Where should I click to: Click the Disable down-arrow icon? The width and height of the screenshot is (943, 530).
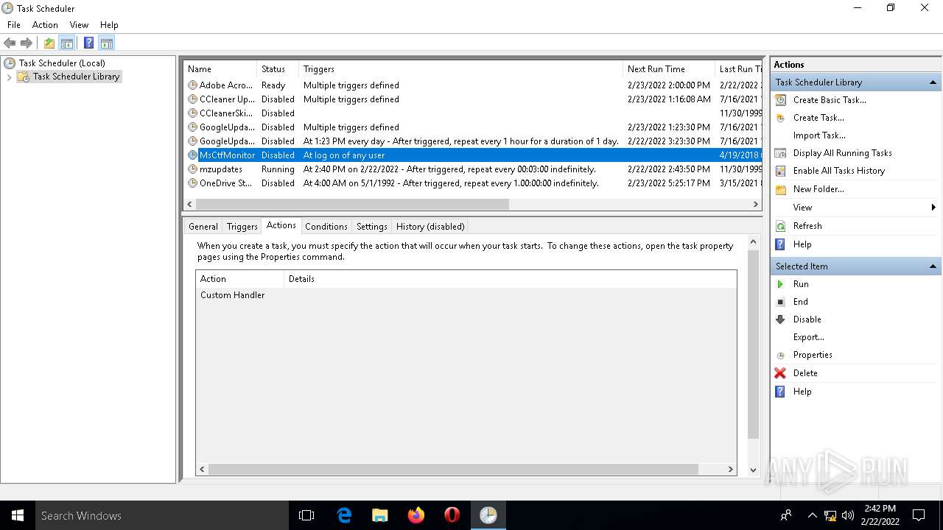[x=781, y=319]
